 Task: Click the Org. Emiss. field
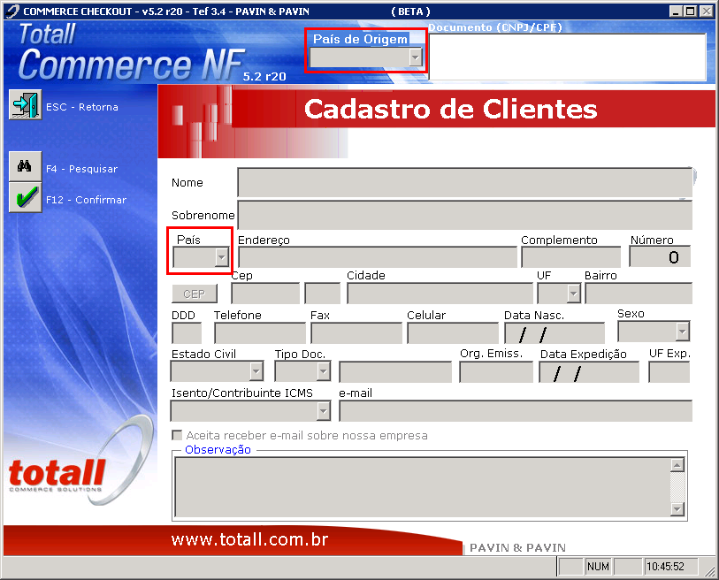[x=496, y=372]
